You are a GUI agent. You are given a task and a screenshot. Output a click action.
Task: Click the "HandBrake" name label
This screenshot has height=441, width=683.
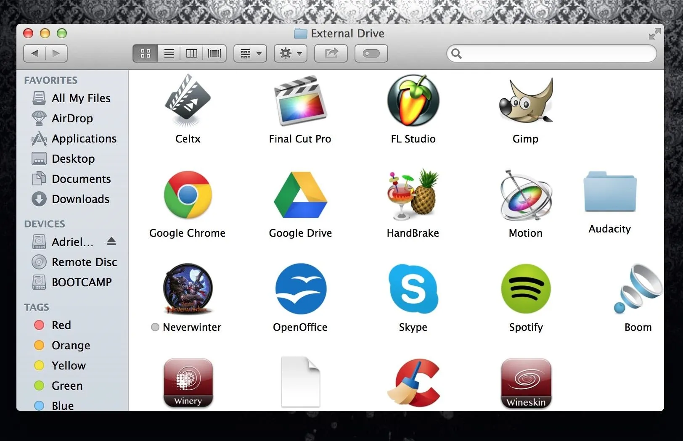[x=413, y=233]
